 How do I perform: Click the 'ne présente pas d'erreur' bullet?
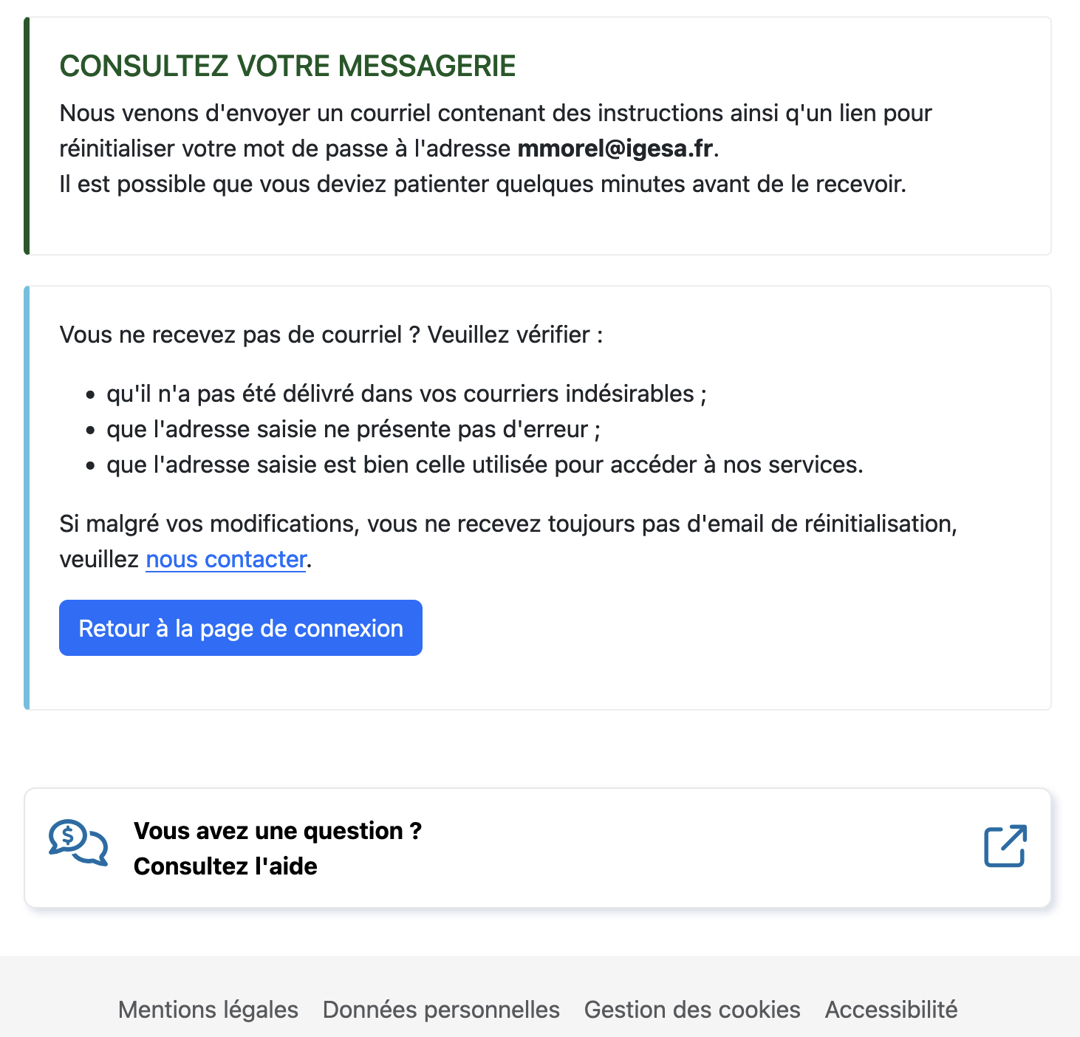[353, 429]
